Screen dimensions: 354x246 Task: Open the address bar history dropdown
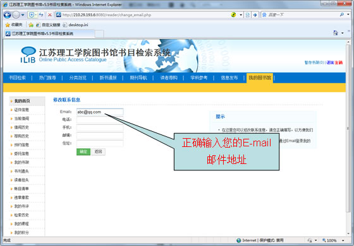tap(241, 15)
